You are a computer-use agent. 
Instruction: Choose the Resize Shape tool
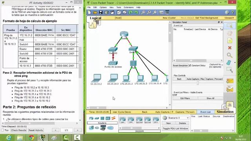pos(230,70)
